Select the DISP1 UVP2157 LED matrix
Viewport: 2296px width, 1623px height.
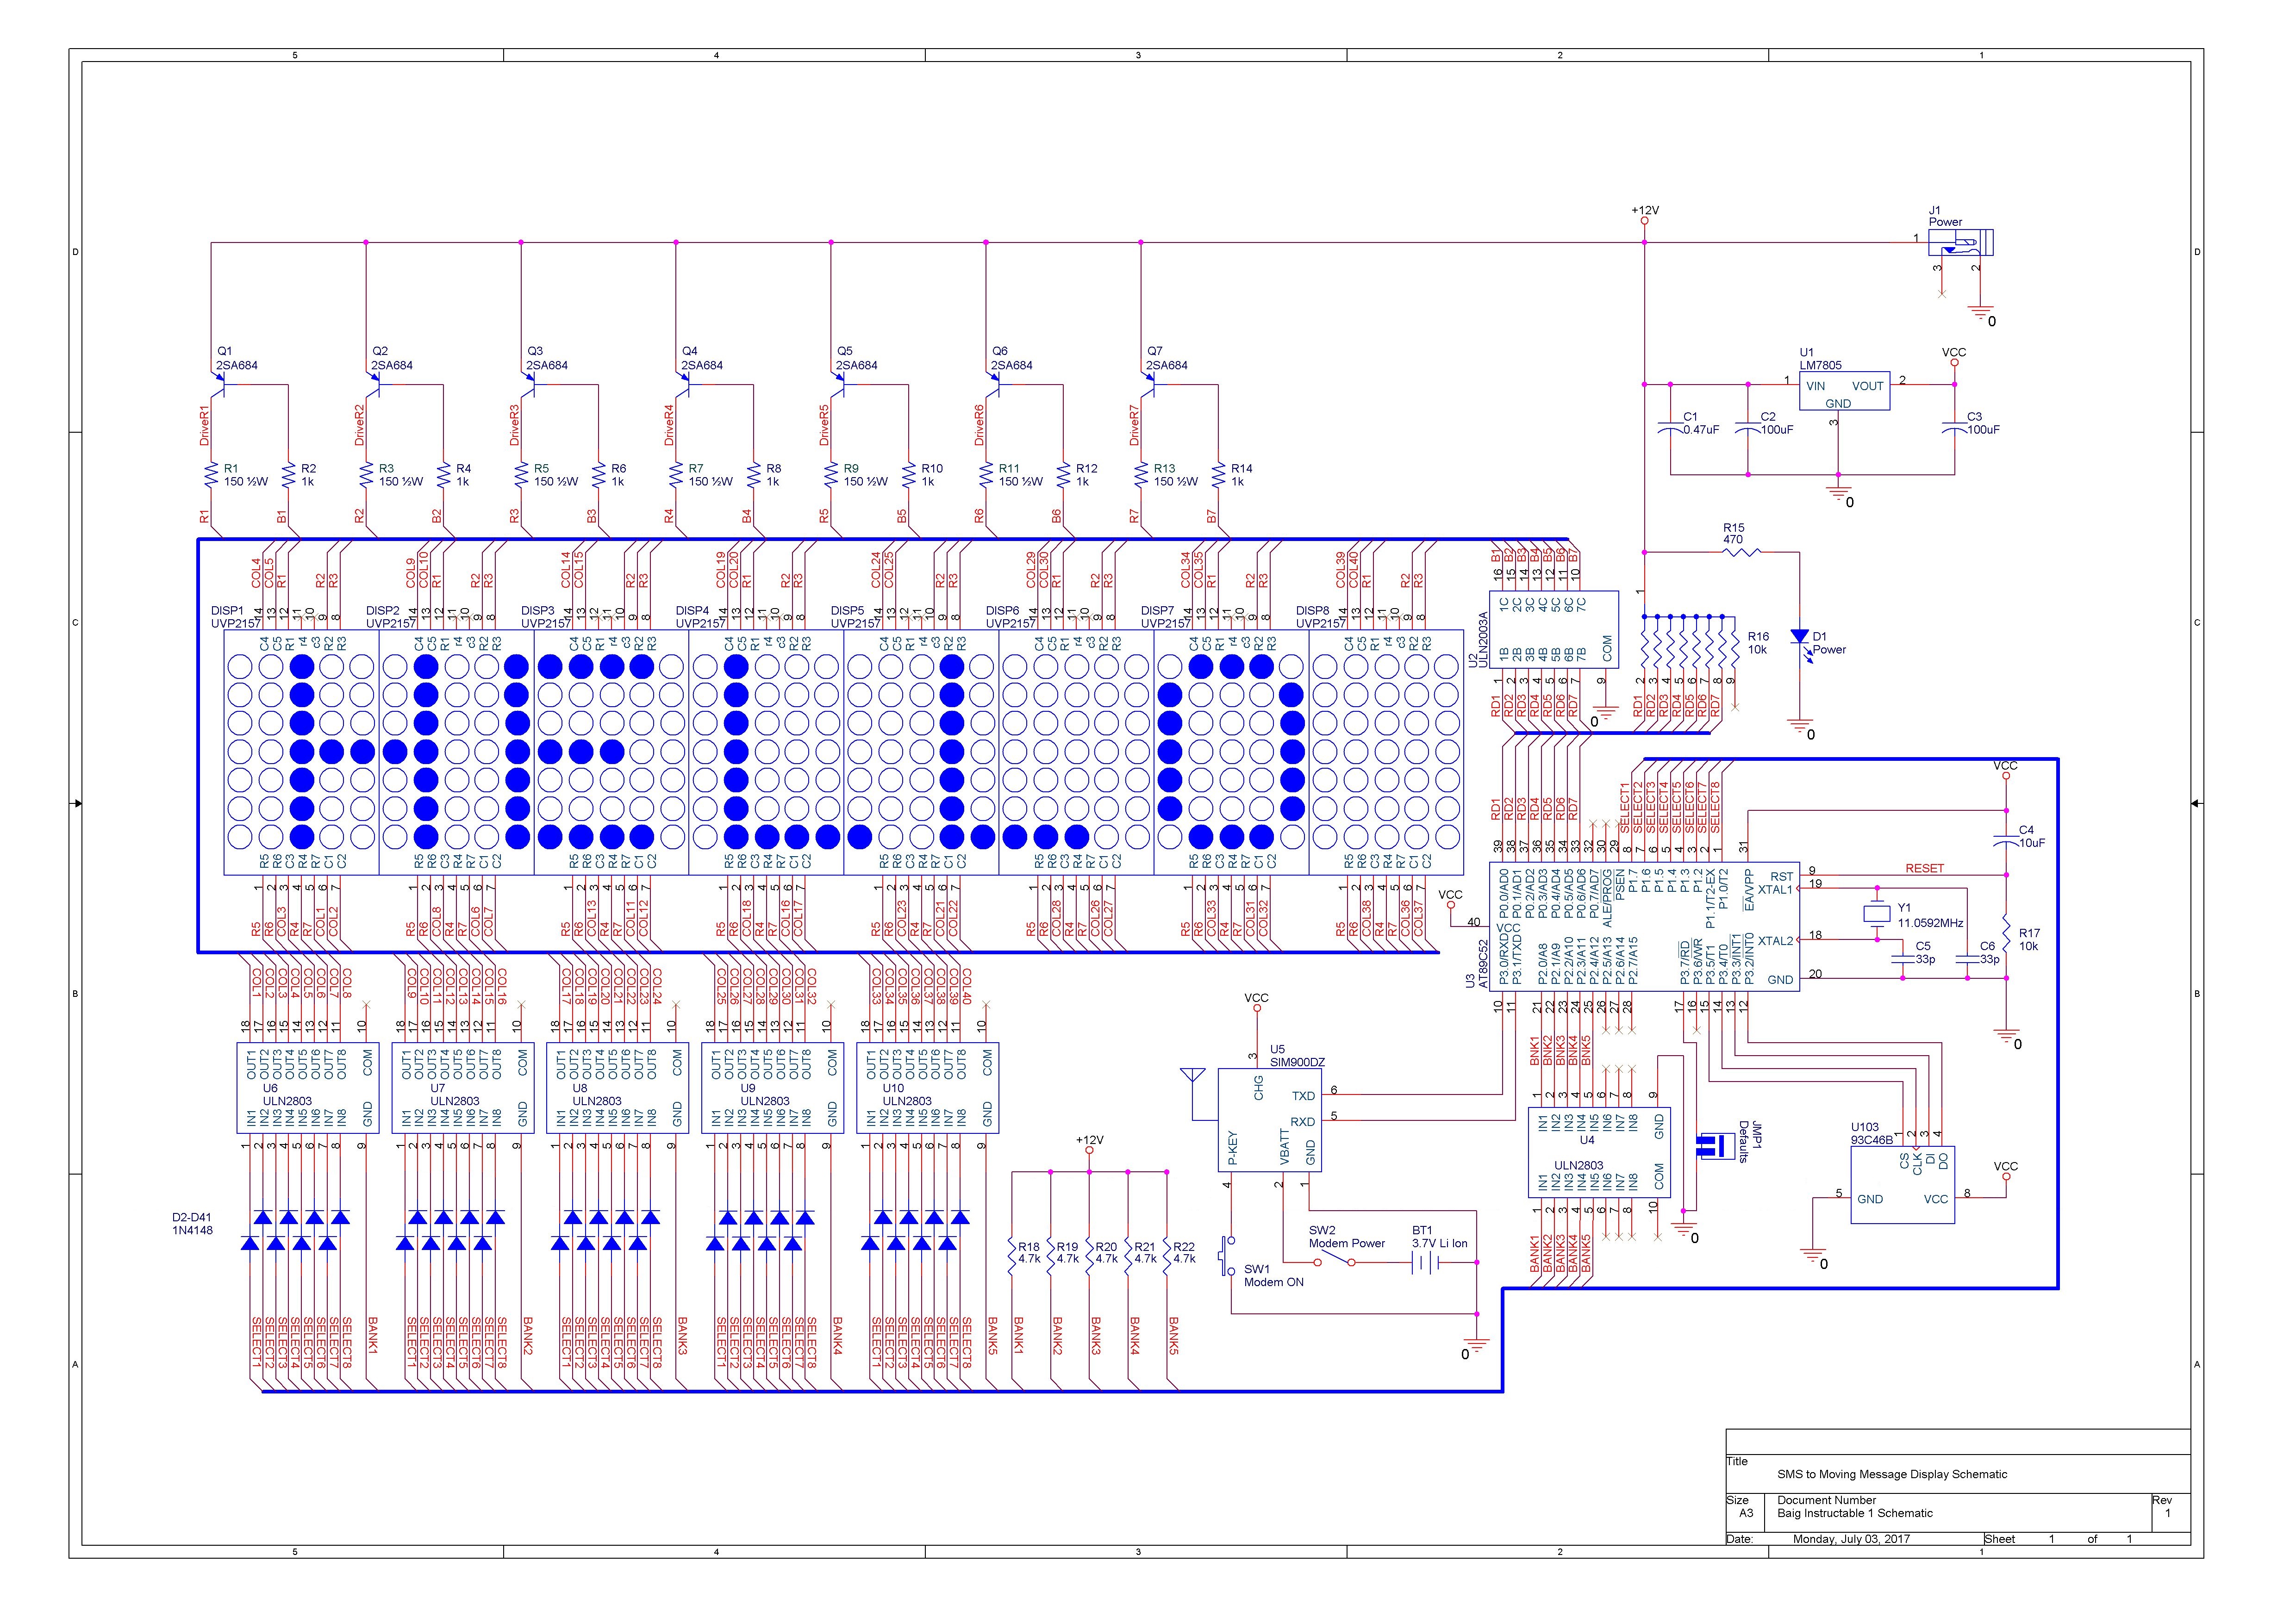click(301, 751)
